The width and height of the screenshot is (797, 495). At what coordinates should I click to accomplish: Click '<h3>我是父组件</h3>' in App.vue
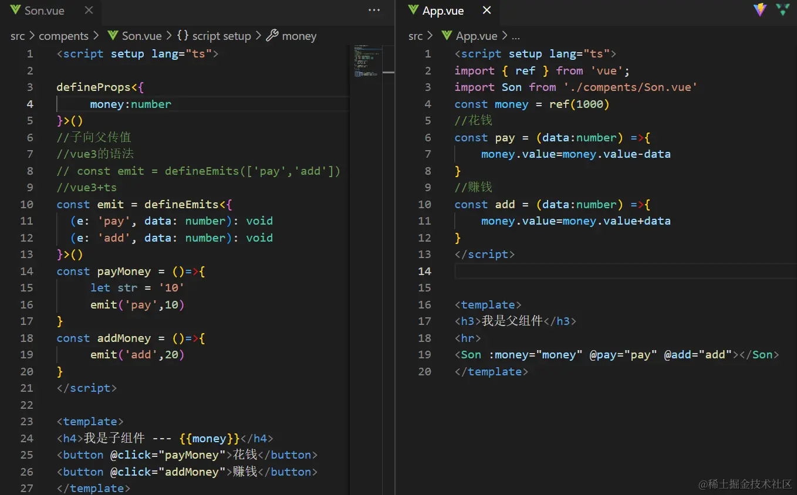(x=515, y=321)
